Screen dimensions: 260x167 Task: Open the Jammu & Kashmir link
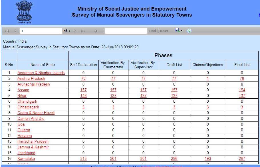click(x=33, y=147)
